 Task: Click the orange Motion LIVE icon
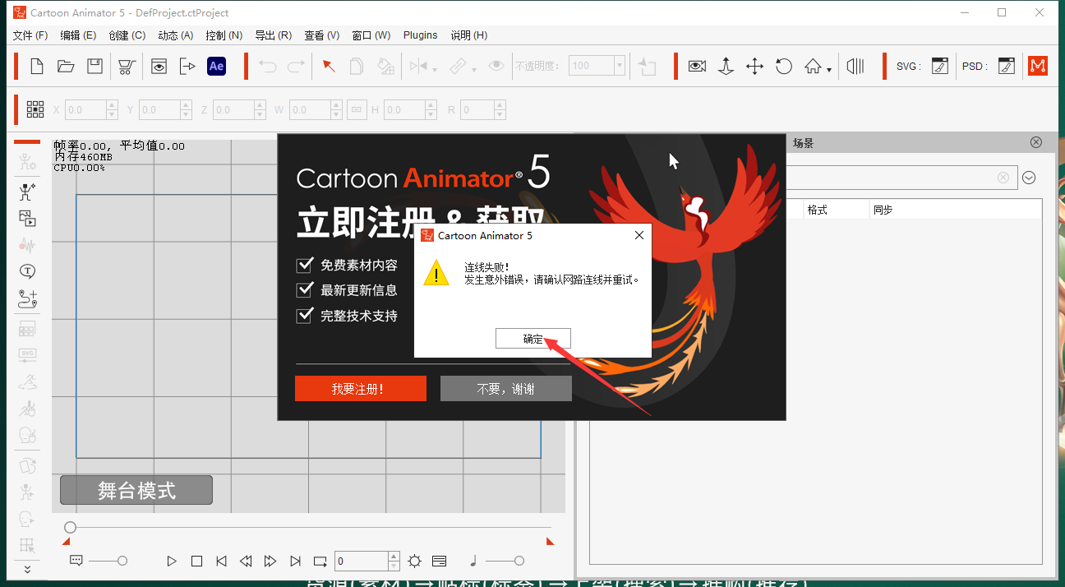(x=1037, y=66)
